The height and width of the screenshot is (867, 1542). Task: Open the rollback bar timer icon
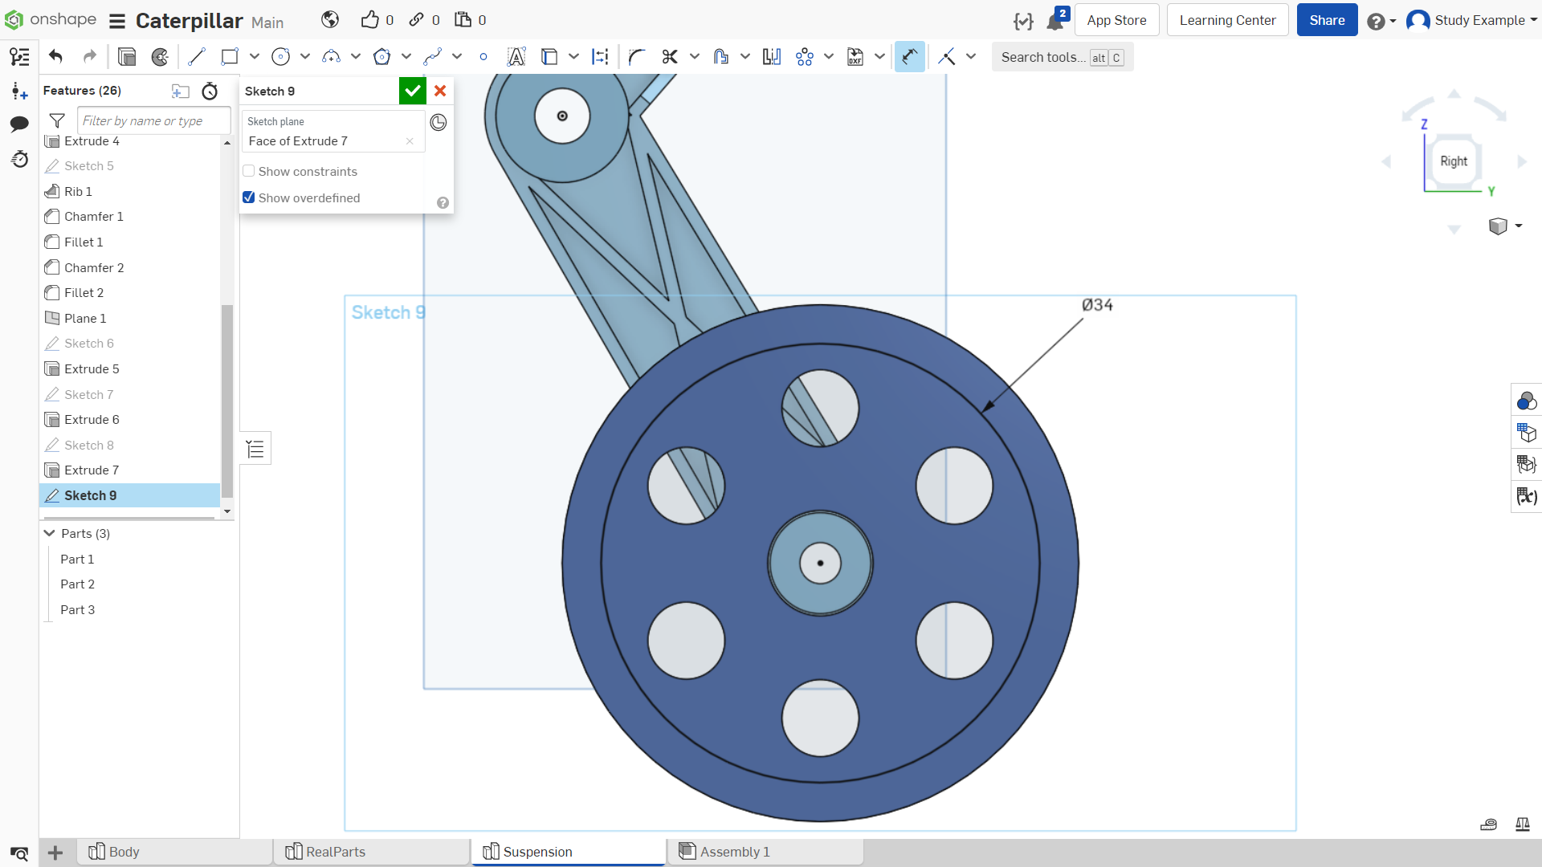tap(210, 91)
